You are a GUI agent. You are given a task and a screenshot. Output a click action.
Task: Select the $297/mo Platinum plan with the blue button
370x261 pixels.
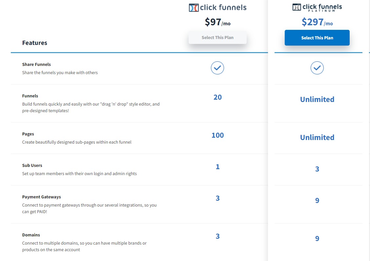(317, 38)
